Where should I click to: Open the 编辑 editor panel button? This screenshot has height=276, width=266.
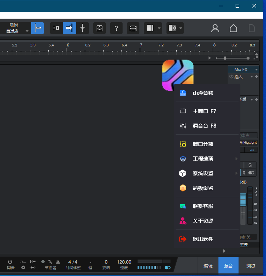[208, 266]
